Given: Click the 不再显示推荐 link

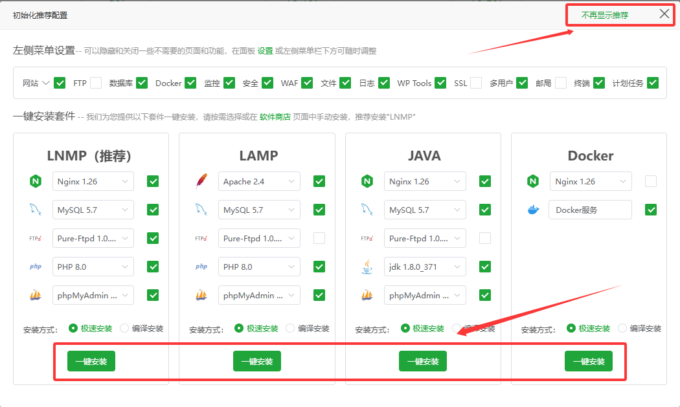Looking at the screenshot, I should [x=604, y=15].
